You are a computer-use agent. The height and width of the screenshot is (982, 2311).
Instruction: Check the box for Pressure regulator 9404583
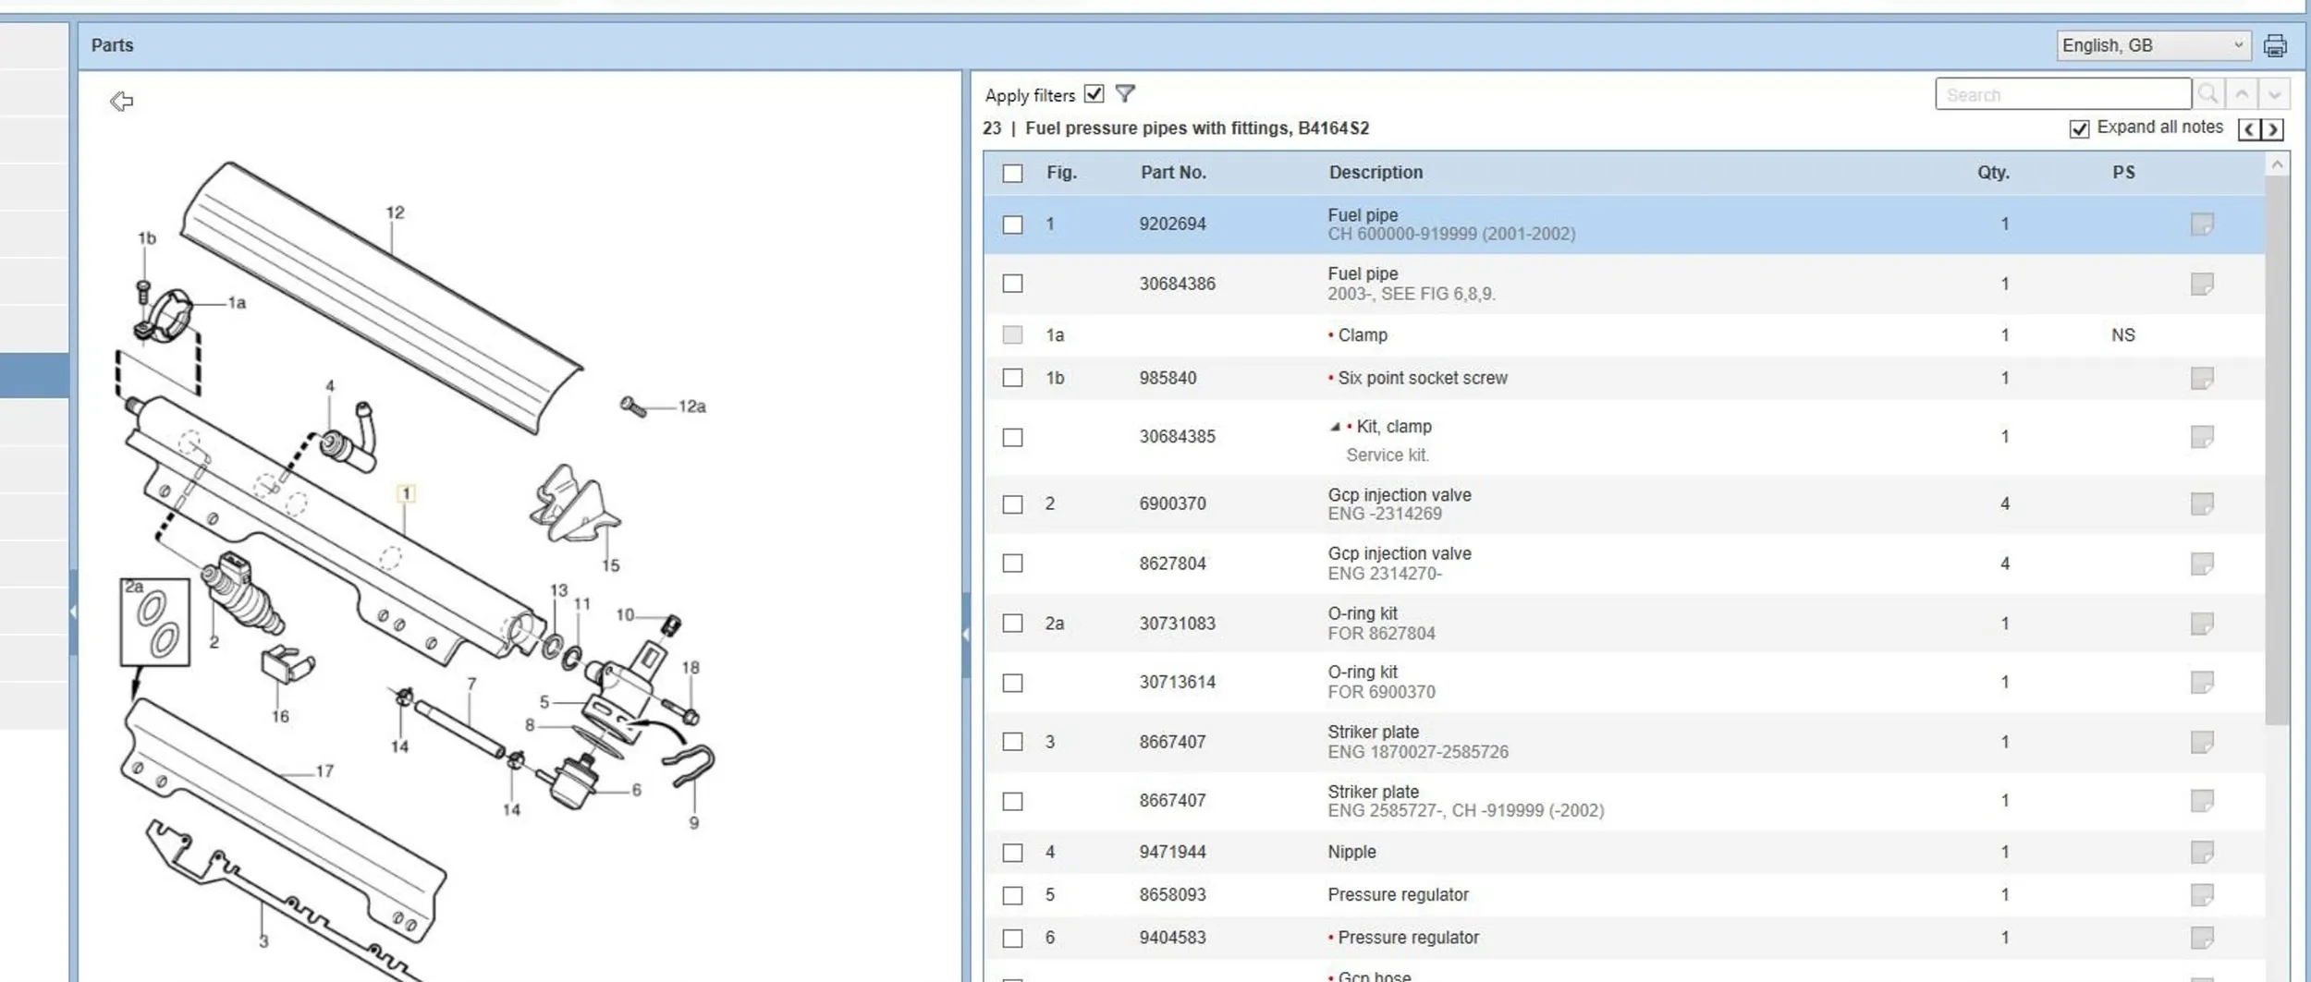1013,939
